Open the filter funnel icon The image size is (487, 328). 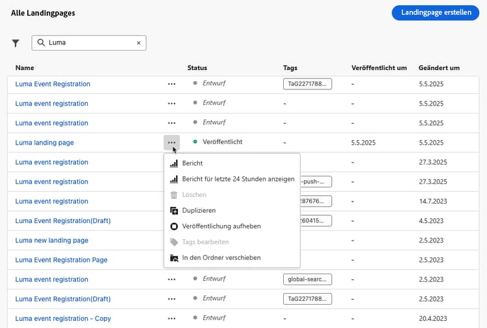tap(16, 43)
